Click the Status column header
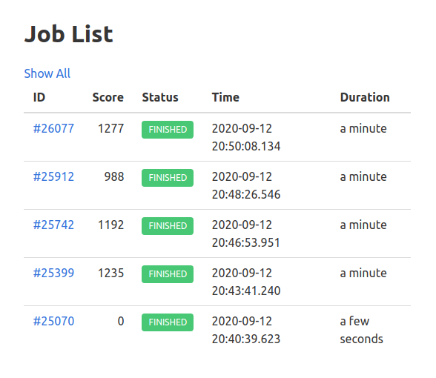Image resolution: width=436 pixels, height=378 pixels. pos(160,97)
